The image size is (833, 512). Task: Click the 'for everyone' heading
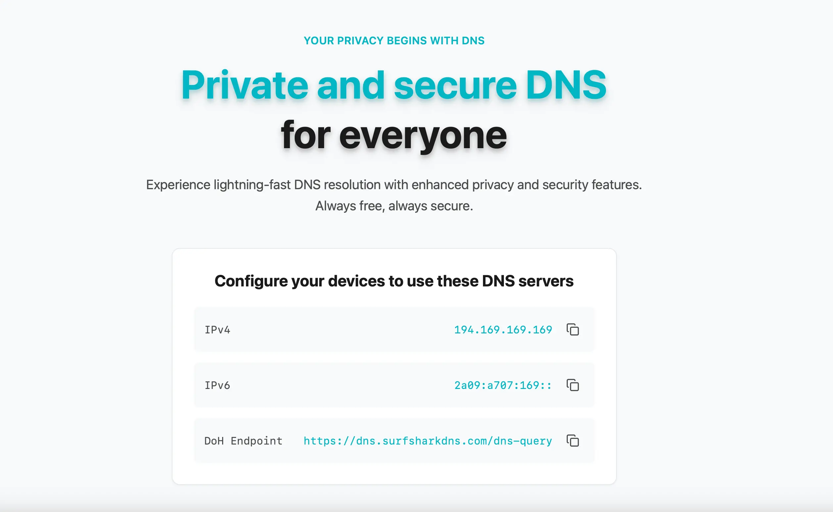pyautogui.click(x=394, y=136)
